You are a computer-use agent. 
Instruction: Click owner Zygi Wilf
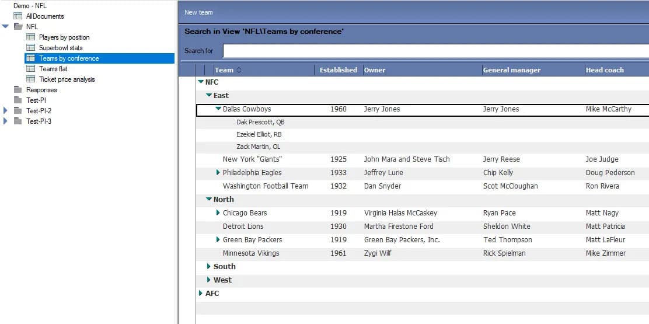tap(378, 253)
